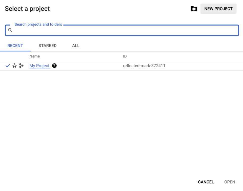Cancel the project selection dialog
The height and width of the screenshot is (191, 243).
(206, 182)
